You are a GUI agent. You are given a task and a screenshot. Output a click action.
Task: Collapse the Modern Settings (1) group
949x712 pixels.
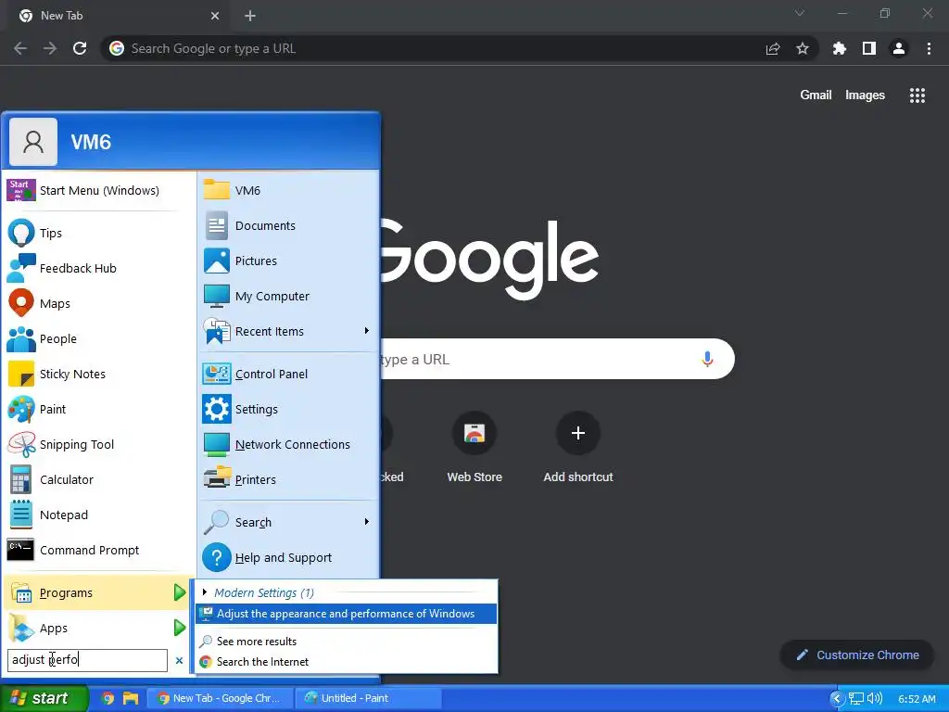pyautogui.click(x=205, y=592)
